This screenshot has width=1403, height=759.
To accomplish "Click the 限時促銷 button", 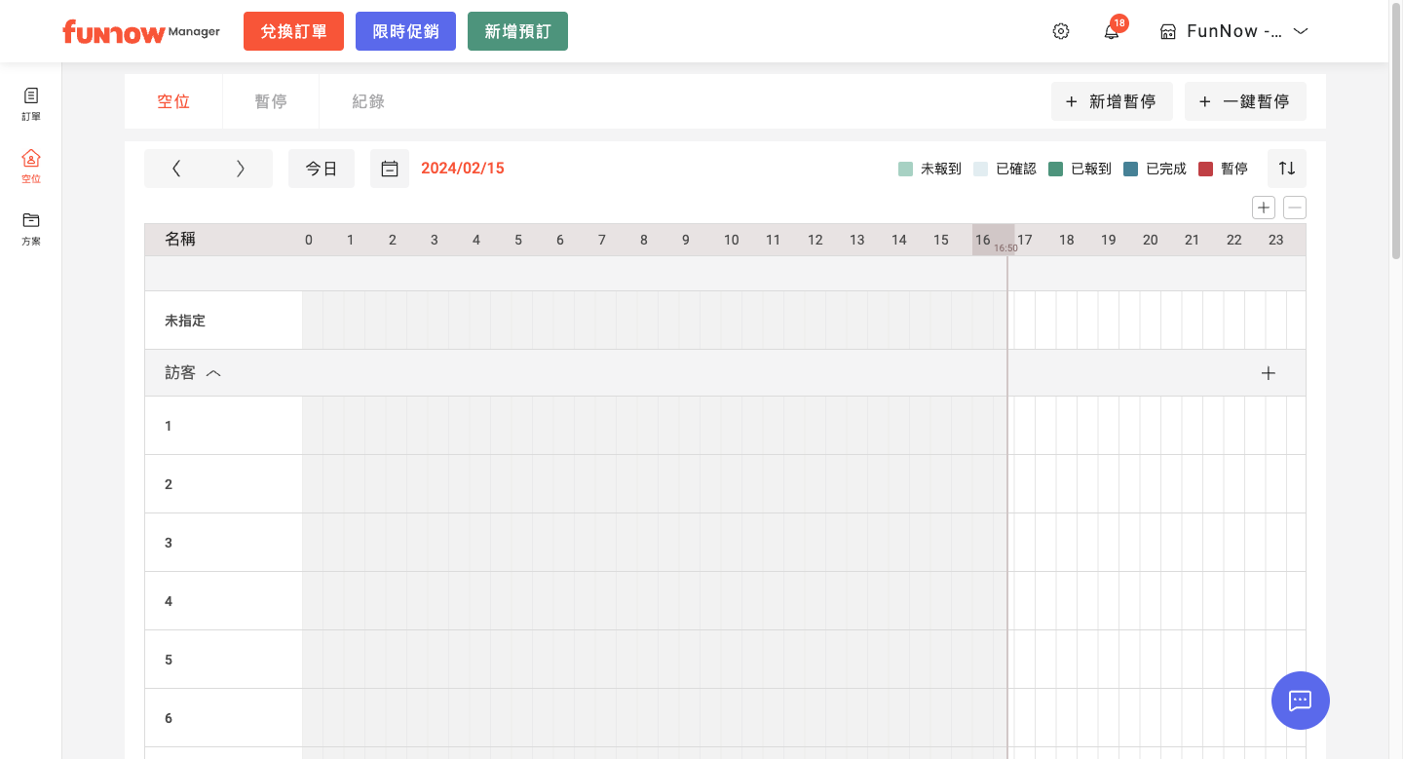I will (405, 31).
